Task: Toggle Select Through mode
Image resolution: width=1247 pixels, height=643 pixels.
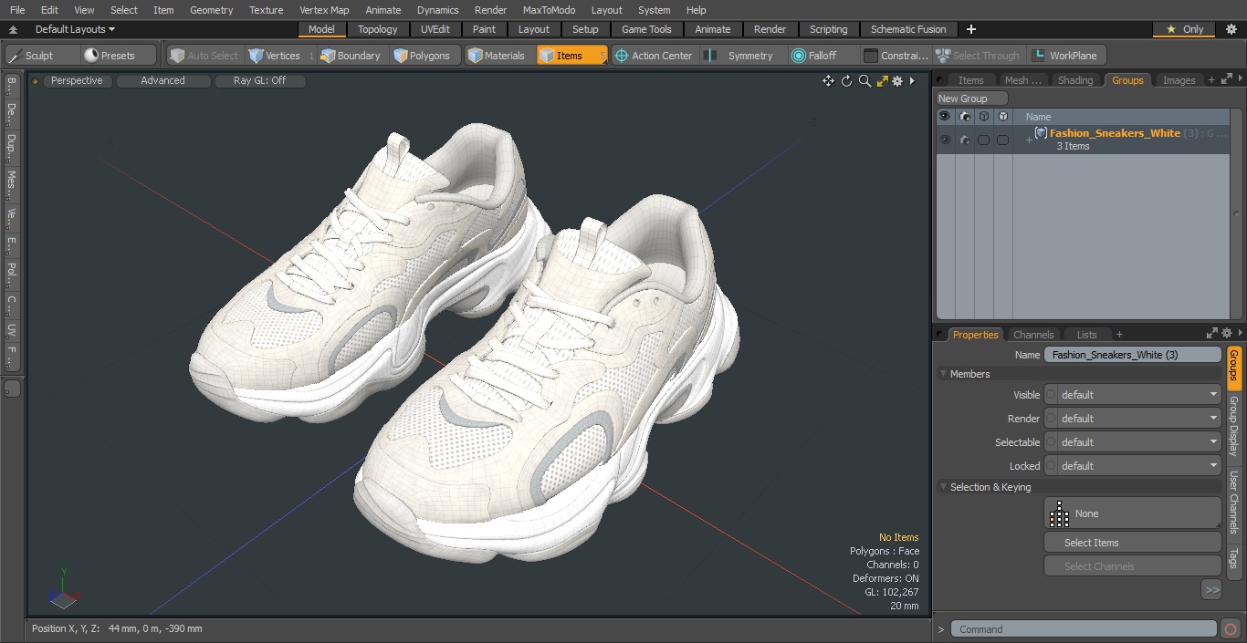Action: click(978, 56)
